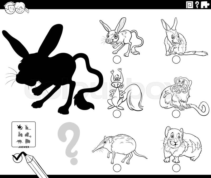Choose the circle under the long-nosed shrew
This screenshot has width=211, height=178.
click(116, 167)
